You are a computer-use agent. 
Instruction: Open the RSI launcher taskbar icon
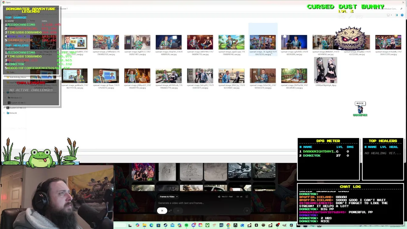(x=221, y=226)
